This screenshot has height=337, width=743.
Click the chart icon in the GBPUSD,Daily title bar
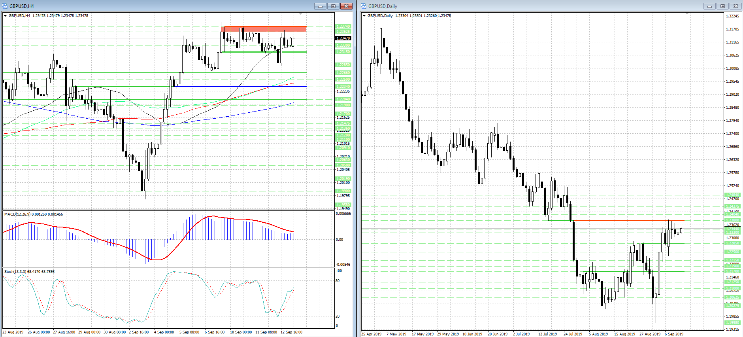364,6
